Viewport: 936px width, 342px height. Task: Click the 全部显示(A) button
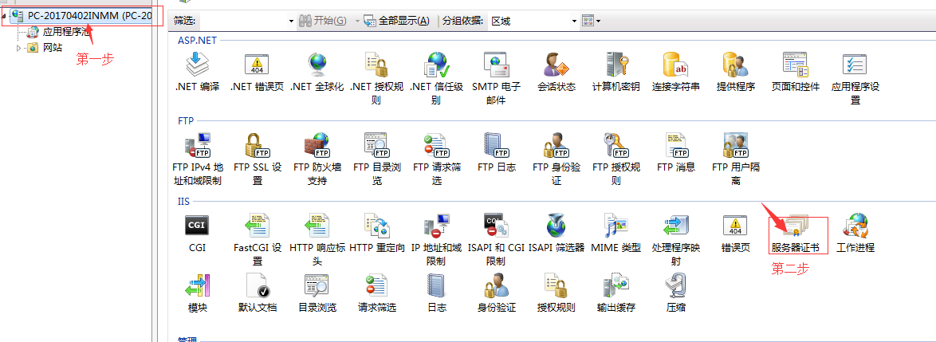click(x=396, y=21)
